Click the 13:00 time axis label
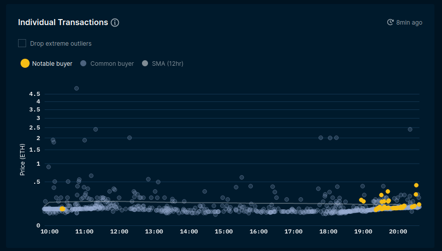This screenshot has width=442, height=251. point(154,231)
